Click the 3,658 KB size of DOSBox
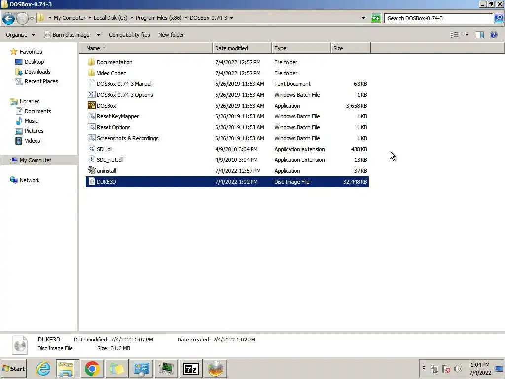This screenshot has height=379, width=505. (356, 106)
